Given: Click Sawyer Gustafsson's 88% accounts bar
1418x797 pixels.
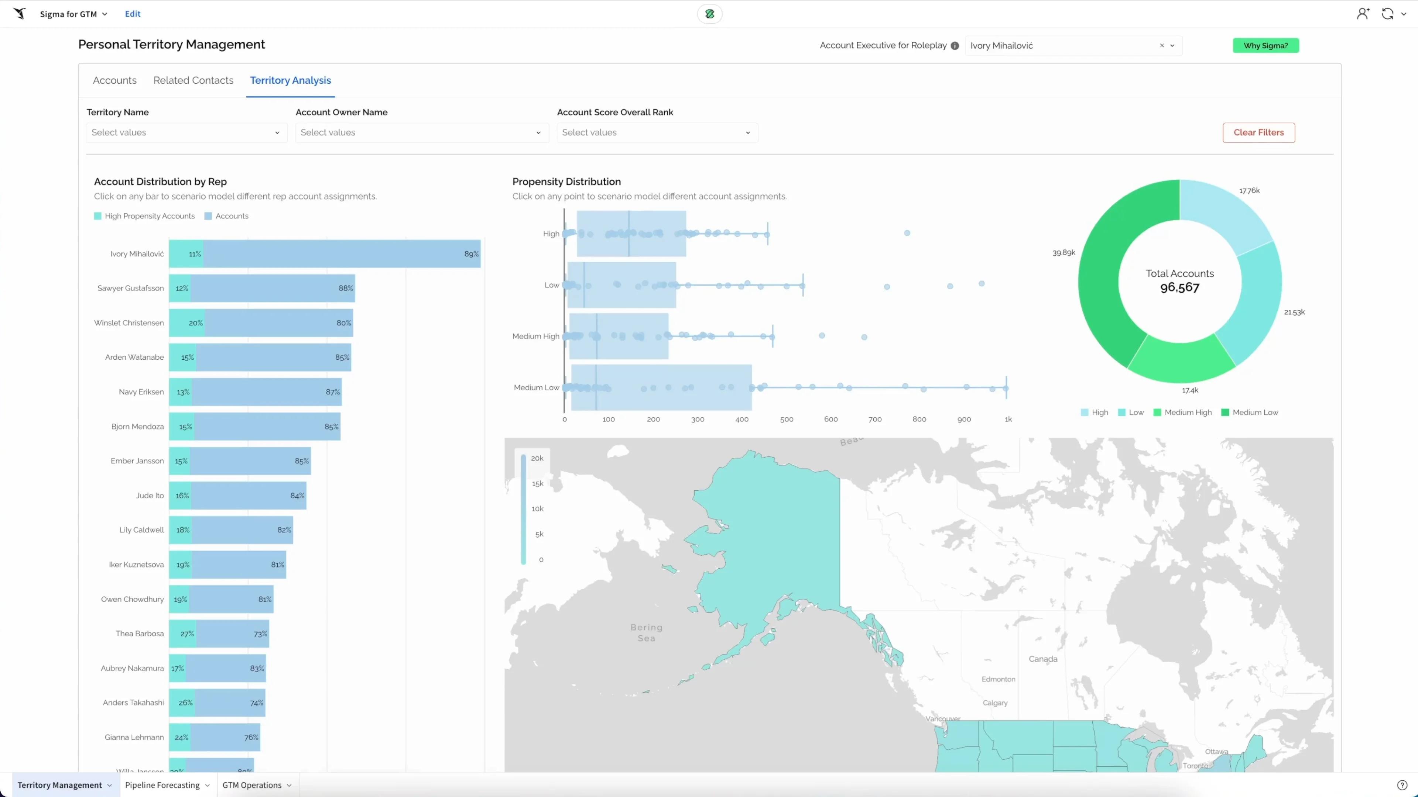Looking at the screenshot, I should 273,288.
